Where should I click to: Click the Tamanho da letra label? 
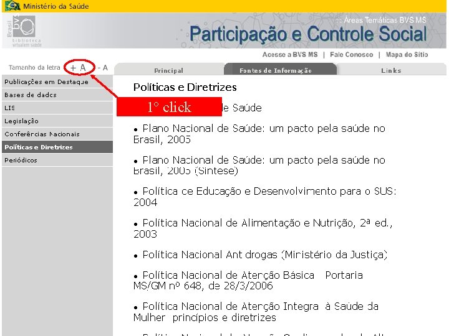coord(34,67)
